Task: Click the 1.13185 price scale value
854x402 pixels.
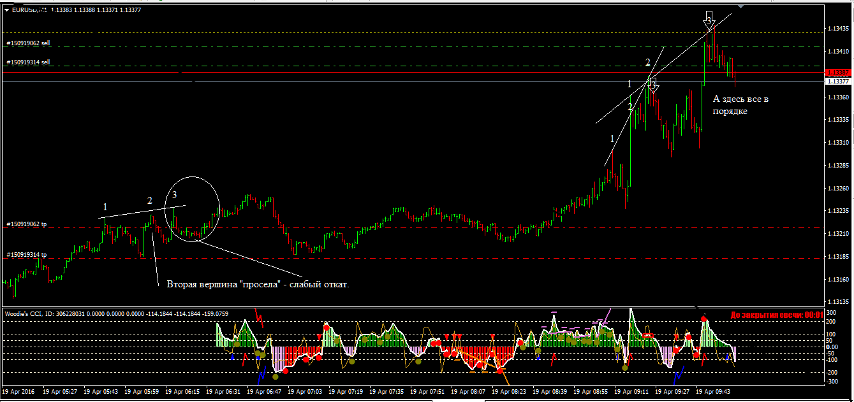Action: [837, 257]
